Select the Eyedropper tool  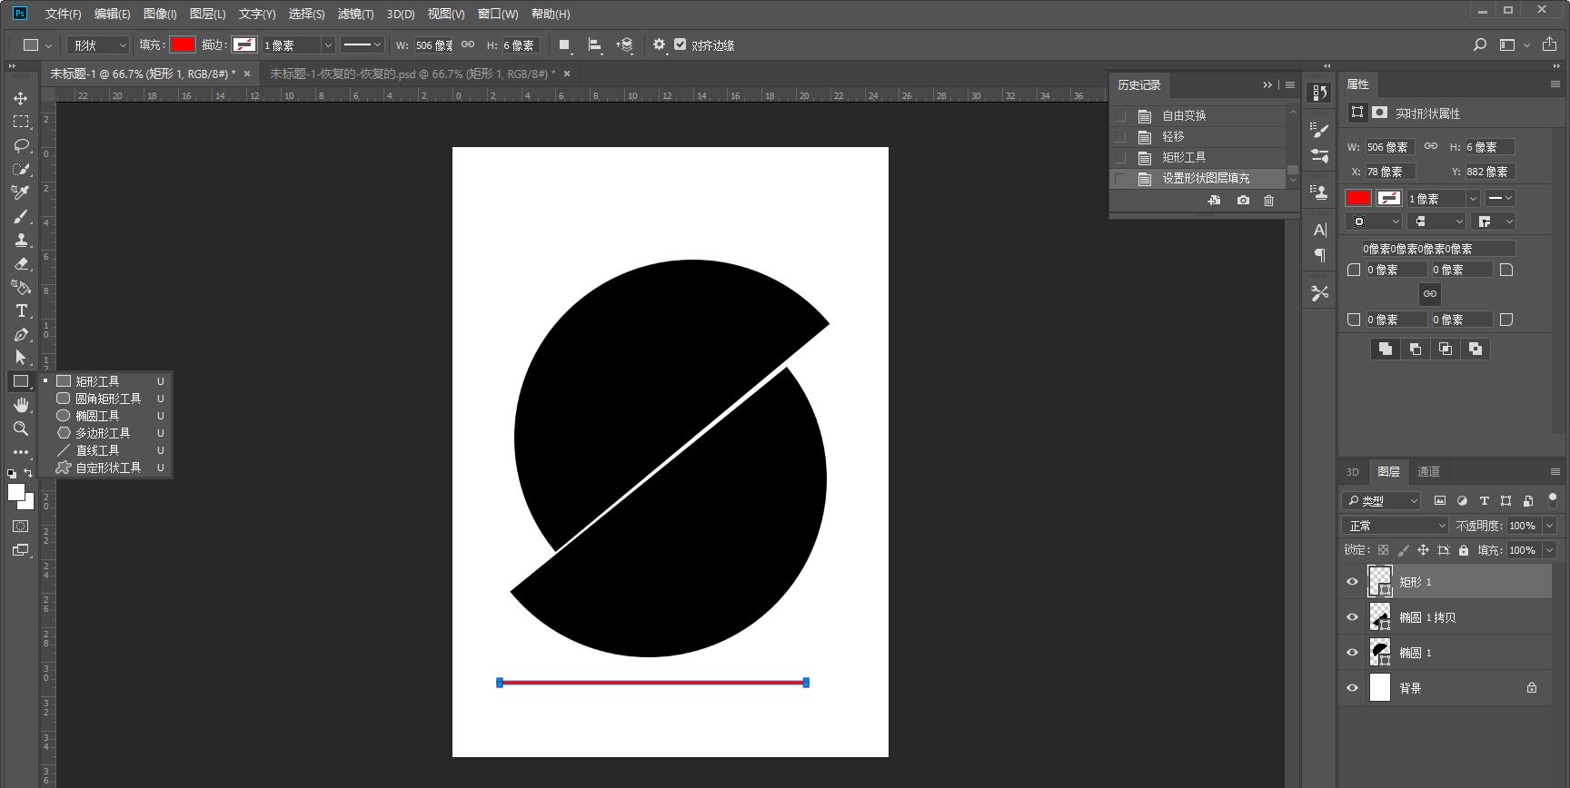click(x=20, y=192)
